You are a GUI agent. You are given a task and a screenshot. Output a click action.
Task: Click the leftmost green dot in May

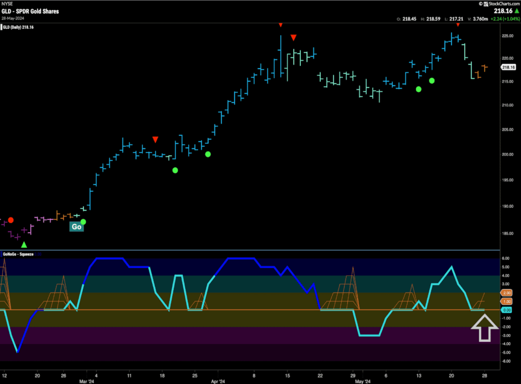click(418, 89)
